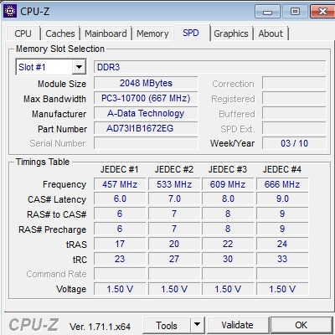Click the Part Number field AD73I1B1672EG
Viewport: 335px width, 335px height.
[x=146, y=128]
